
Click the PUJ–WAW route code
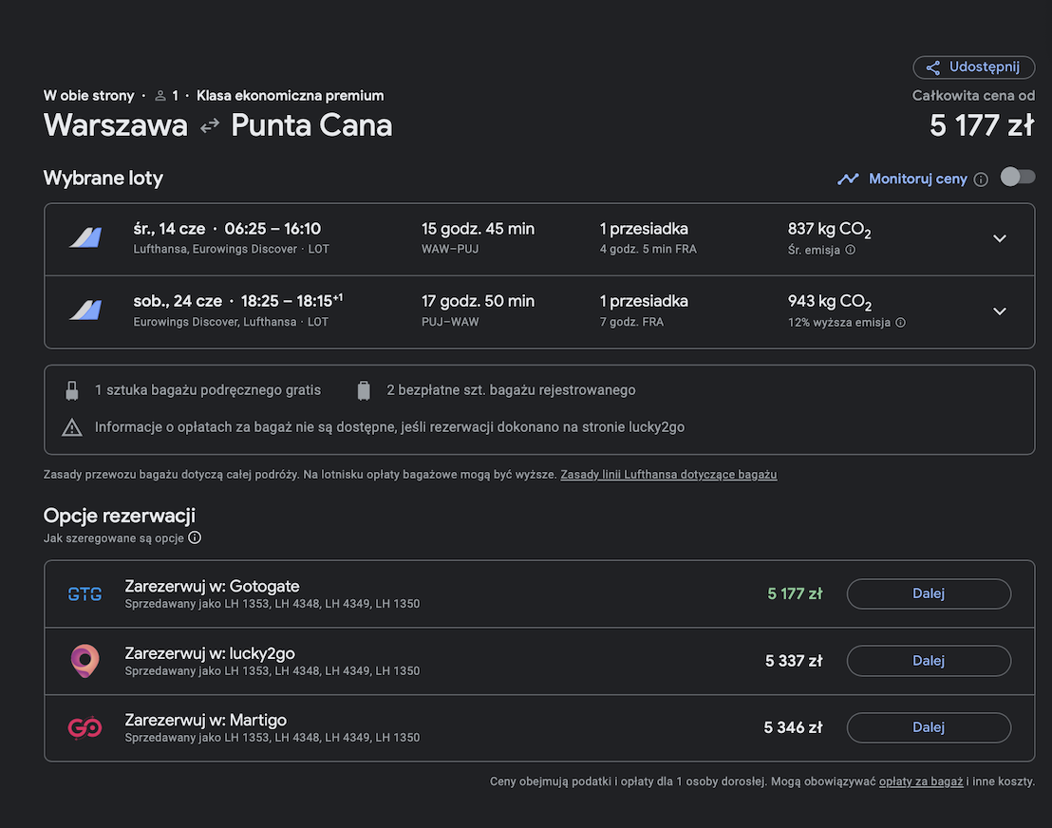click(450, 321)
